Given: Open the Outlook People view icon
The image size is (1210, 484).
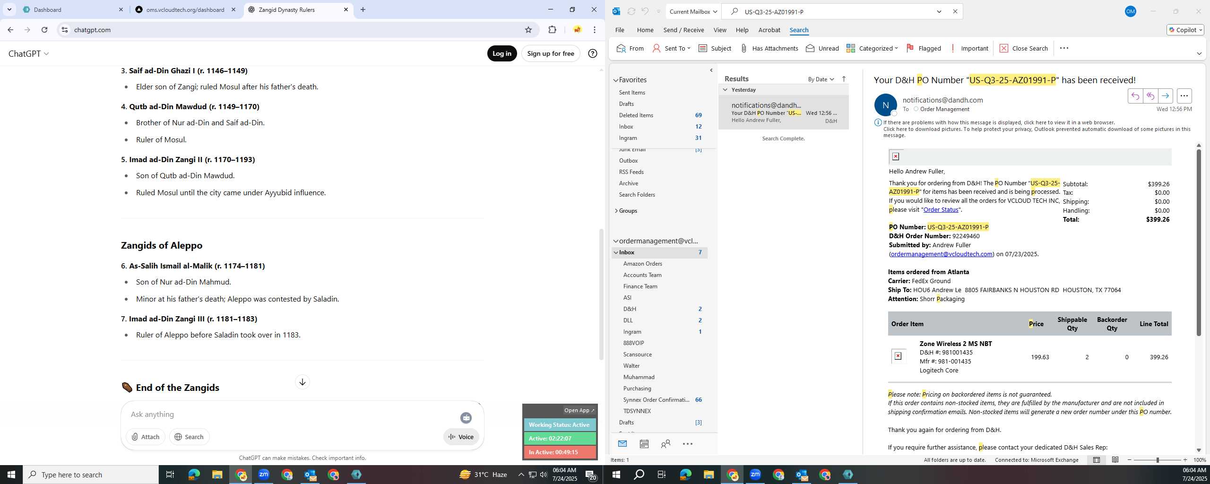Looking at the screenshot, I should point(665,444).
